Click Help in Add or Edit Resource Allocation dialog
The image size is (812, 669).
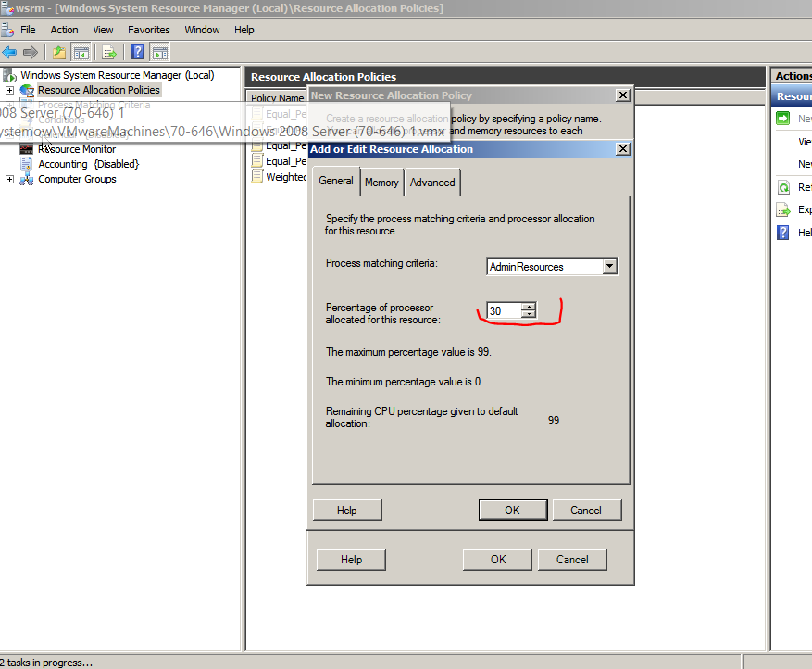347,511
